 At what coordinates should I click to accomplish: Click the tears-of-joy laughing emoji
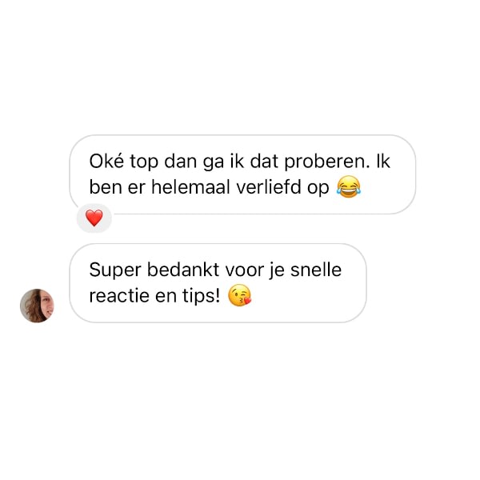point(349,186)
